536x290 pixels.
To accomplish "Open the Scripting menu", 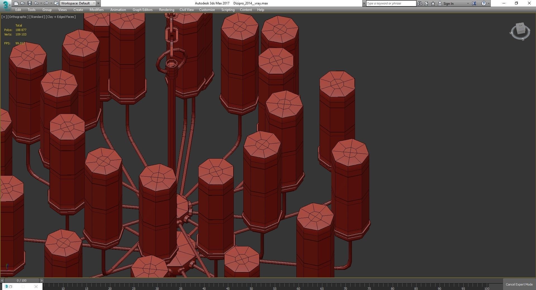I will (x=228, y=10).
